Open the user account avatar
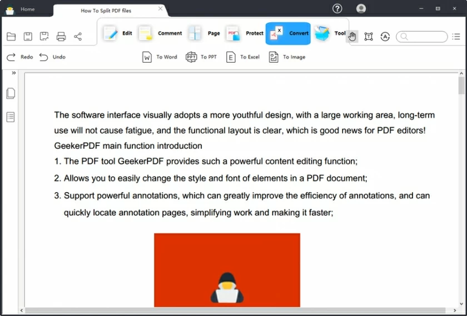 click(361, 8)
